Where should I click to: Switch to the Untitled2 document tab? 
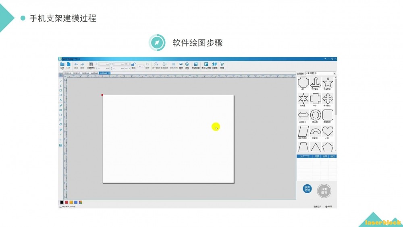pos(85,73)
